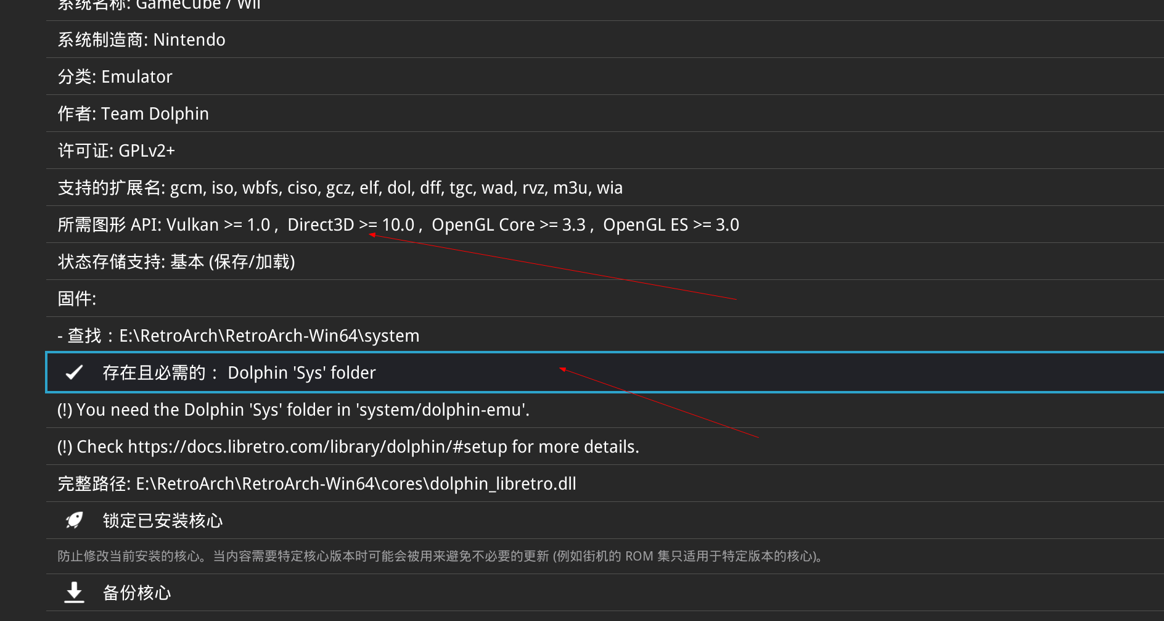
Task: Click the 完整路径 dolphin_libretro.dll row
Action: tap(605, 483)
